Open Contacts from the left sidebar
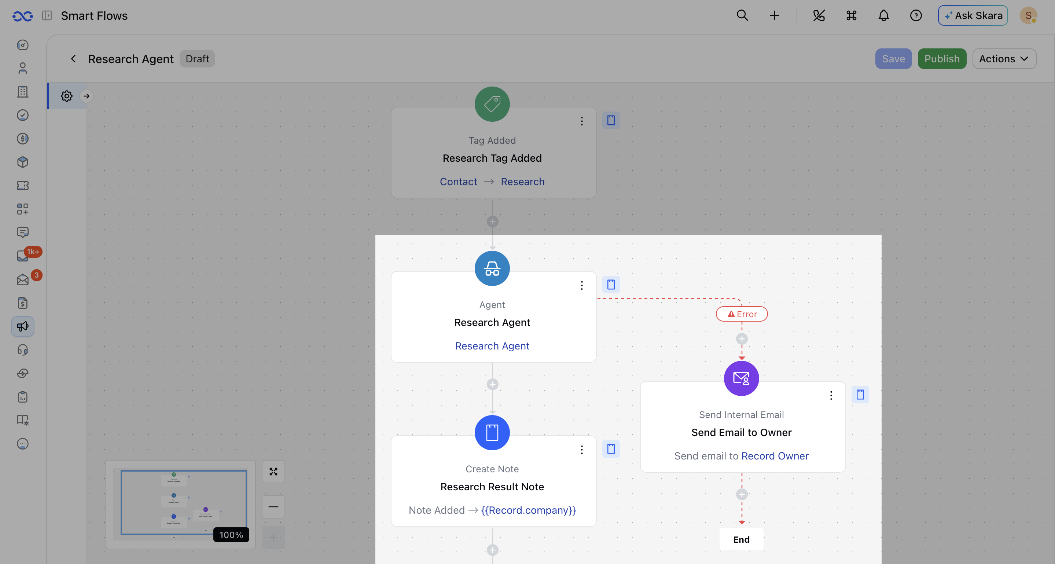 [22, 68]
